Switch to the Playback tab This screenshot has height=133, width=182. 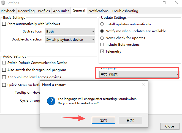tap(8, 11)
